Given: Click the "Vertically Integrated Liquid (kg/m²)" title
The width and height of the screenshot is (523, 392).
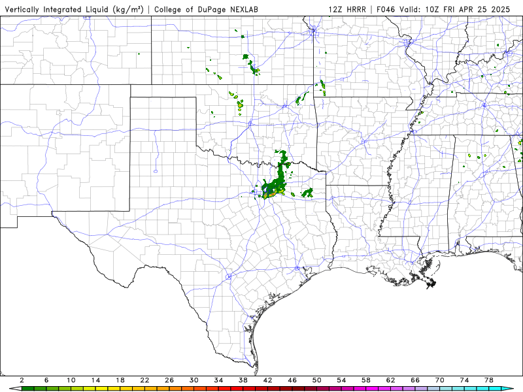Looking at the screenshot, I should tap(74, 10).
